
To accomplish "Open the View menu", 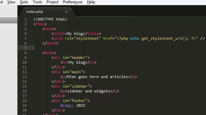I will (11, 2).
